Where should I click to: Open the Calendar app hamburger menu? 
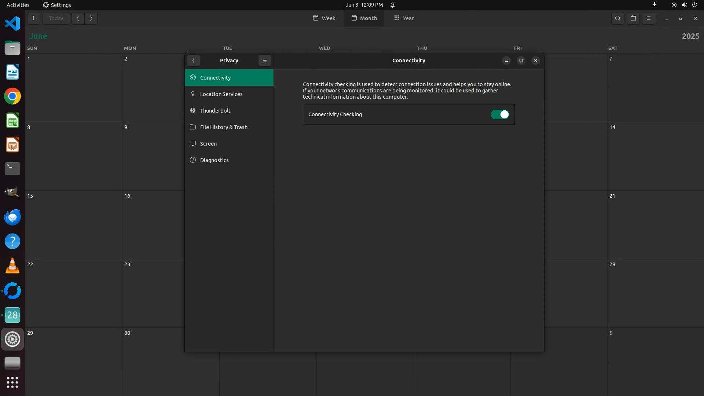tap(648, 18)
